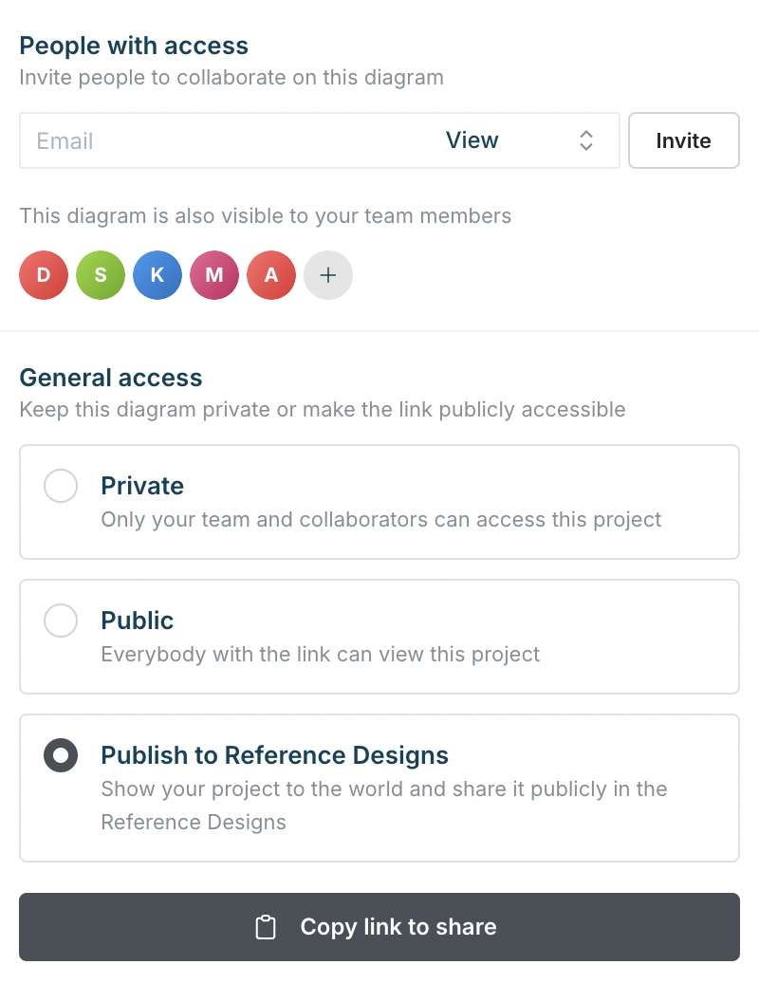Click the red D team member avatar
Image resolution: width=759 pixels, height=983 pixels.
click(x=44, y=275)
